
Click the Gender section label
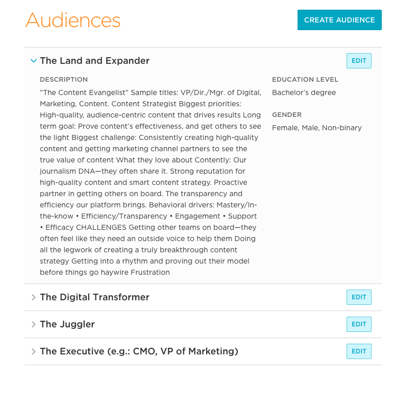pos(287,115)
